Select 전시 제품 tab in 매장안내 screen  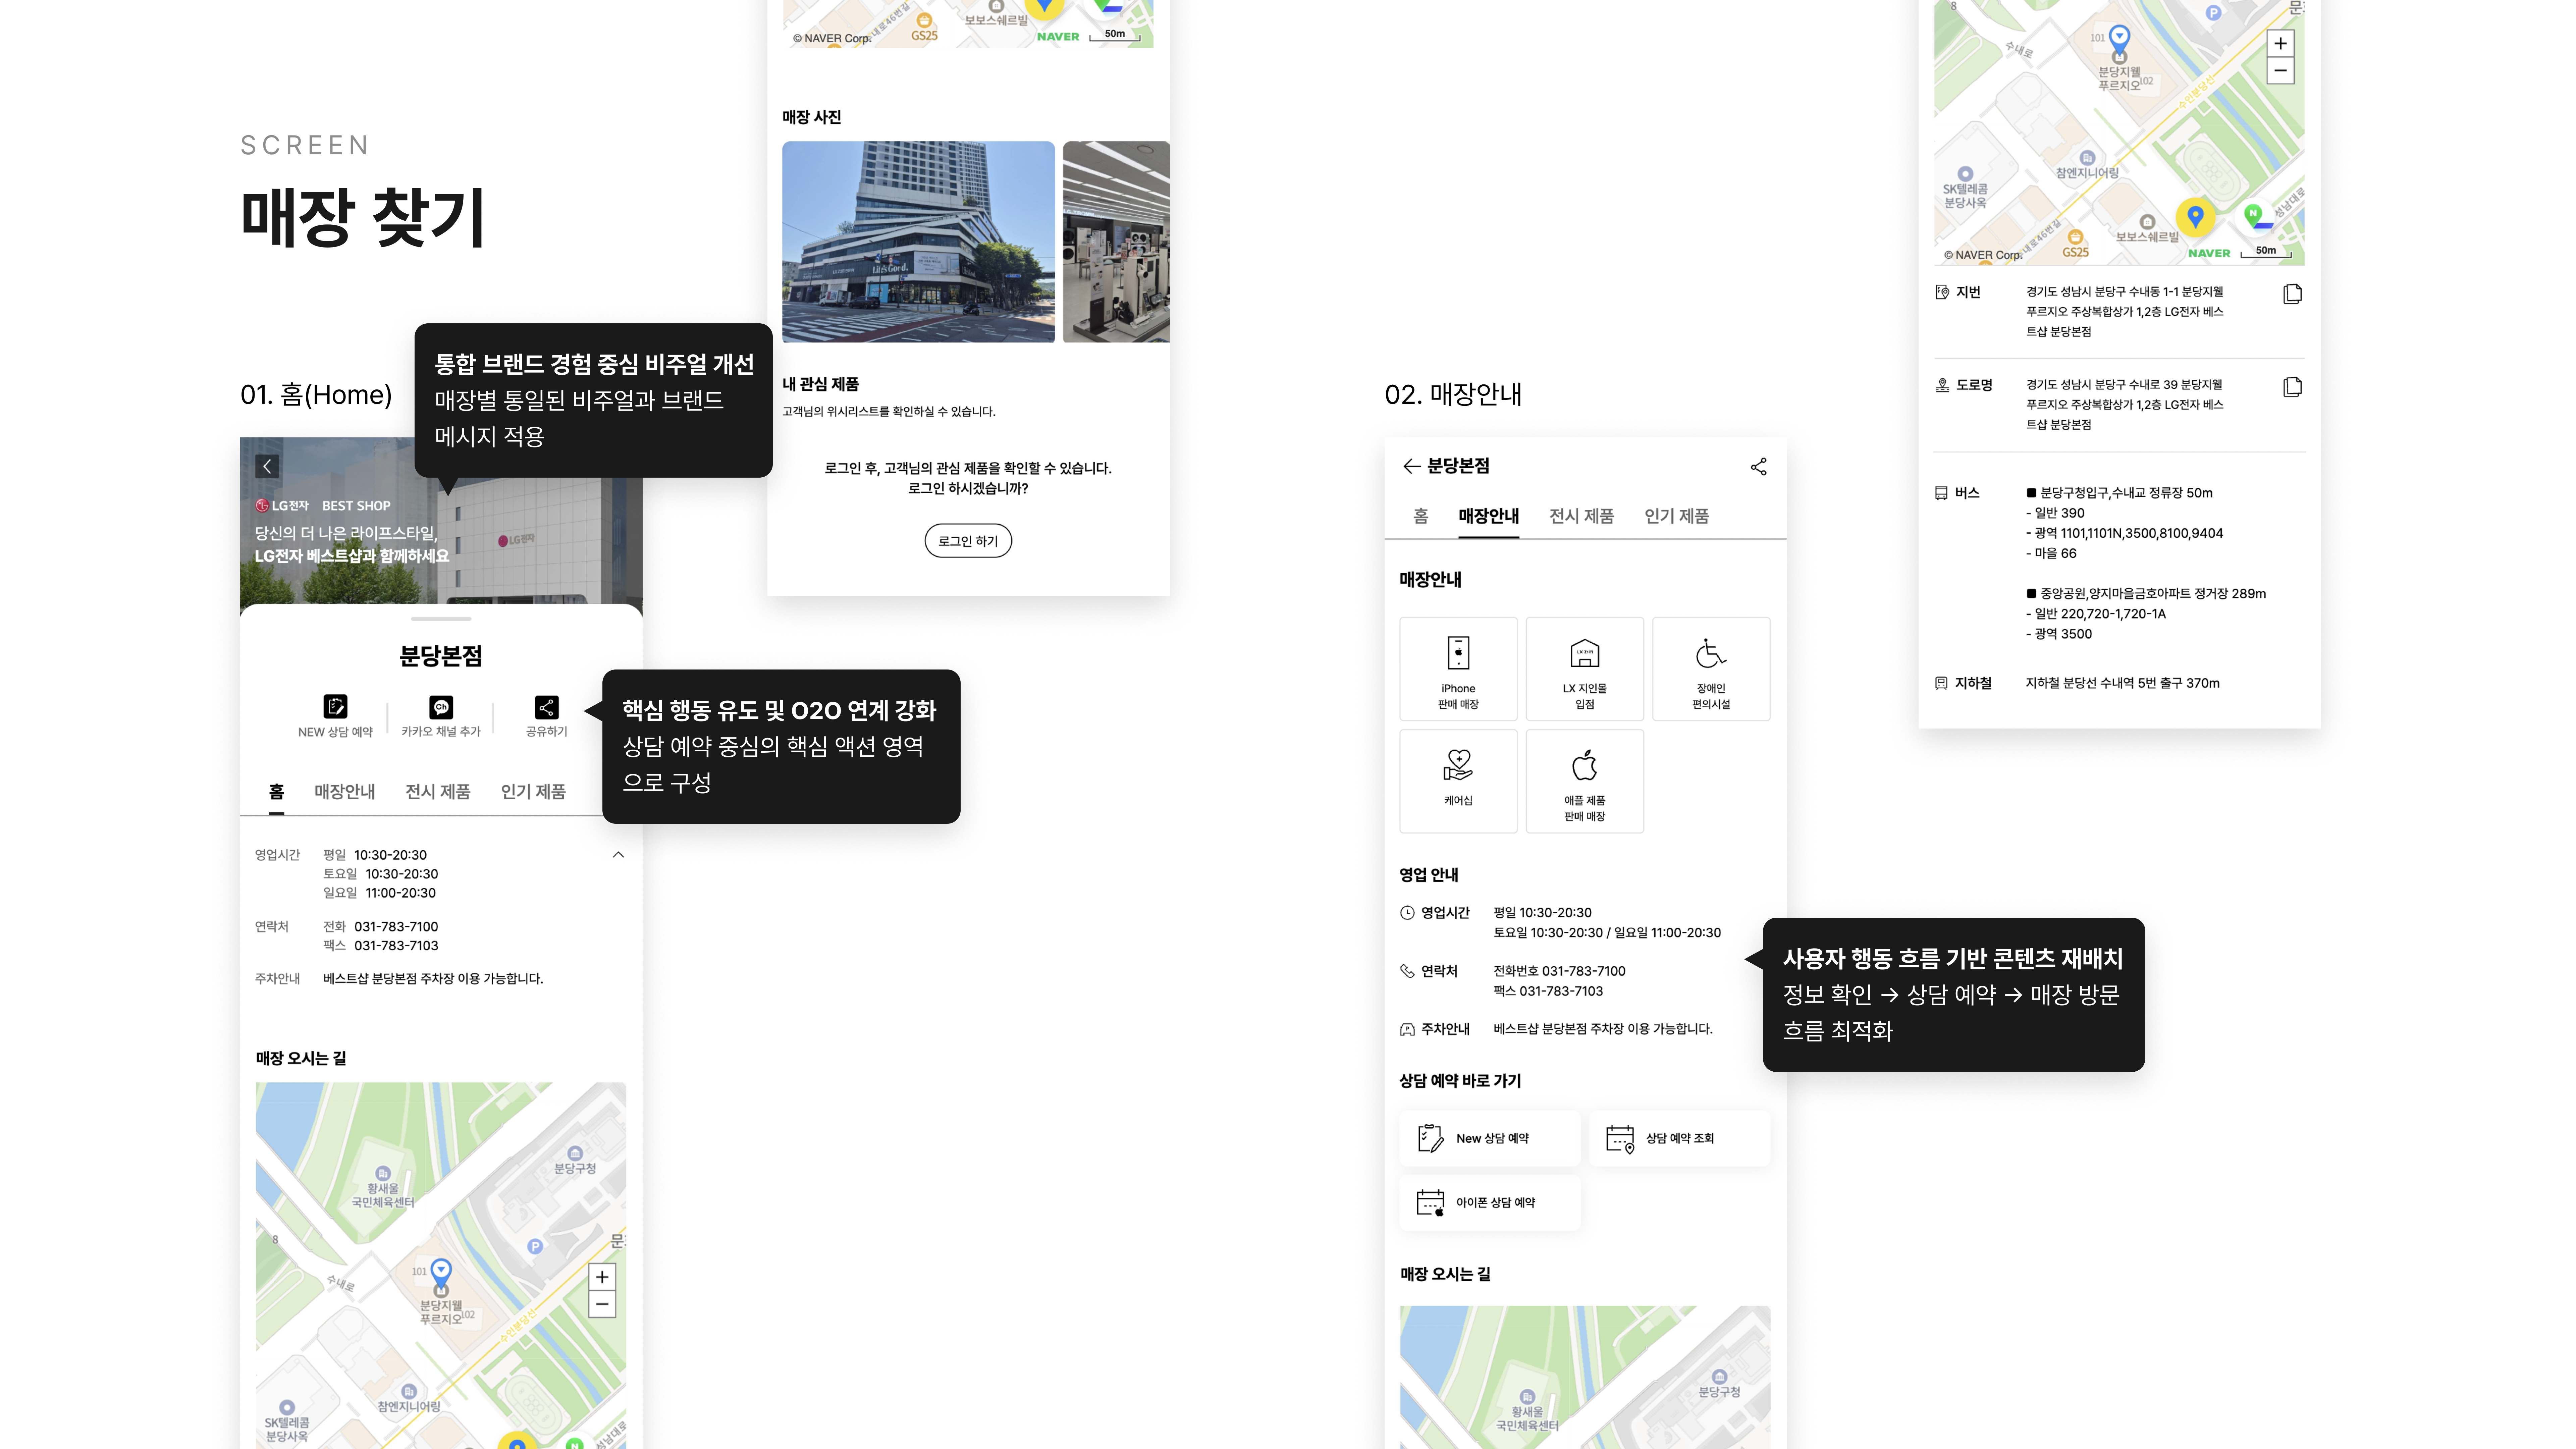(x=1581, y=516)
